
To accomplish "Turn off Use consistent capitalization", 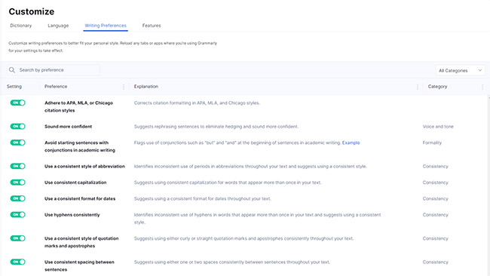I will 18,182.
